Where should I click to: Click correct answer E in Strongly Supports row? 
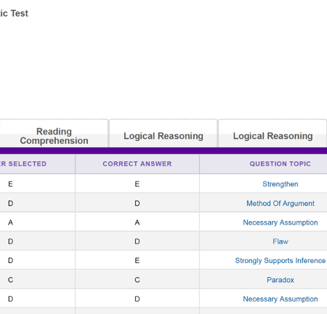137,261
